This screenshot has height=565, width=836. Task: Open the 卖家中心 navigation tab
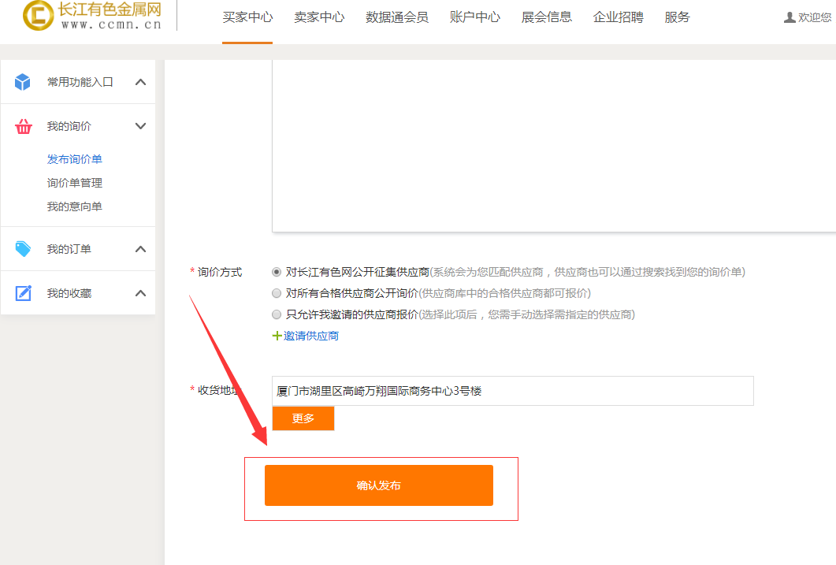tap(319, 17)
